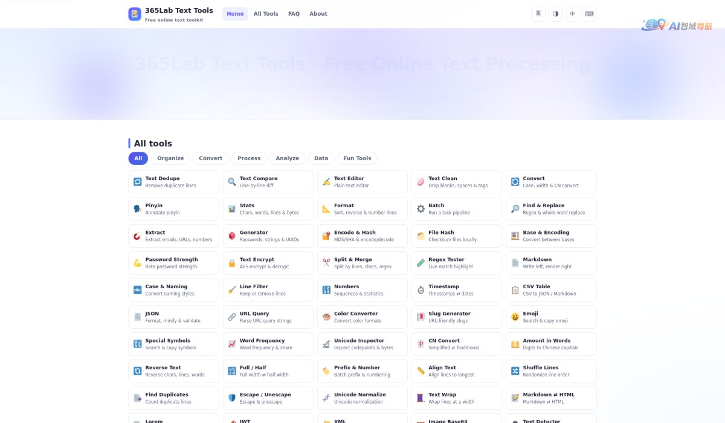Select the Convert filter pill

pyautogui.click(x=210, y=158)
